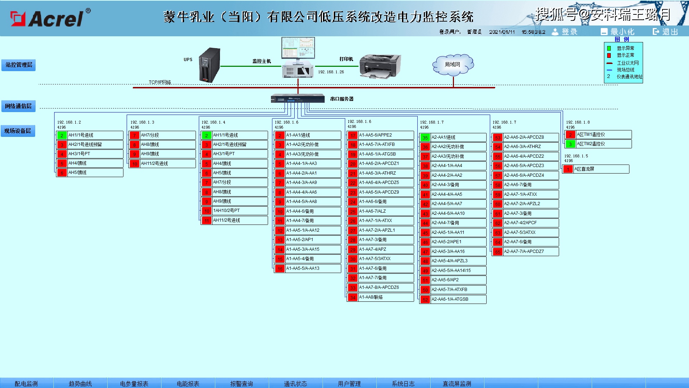Click red status box 2 for A1-AA1/进线
Viewport: 689px width, 388px height.
coord(280,135)
